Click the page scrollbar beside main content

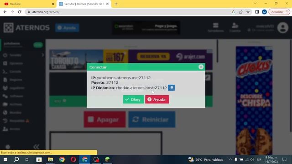[x=217, y=51]
